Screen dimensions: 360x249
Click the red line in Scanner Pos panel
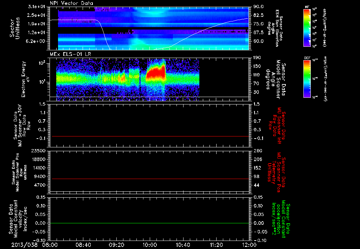[150, 179]
